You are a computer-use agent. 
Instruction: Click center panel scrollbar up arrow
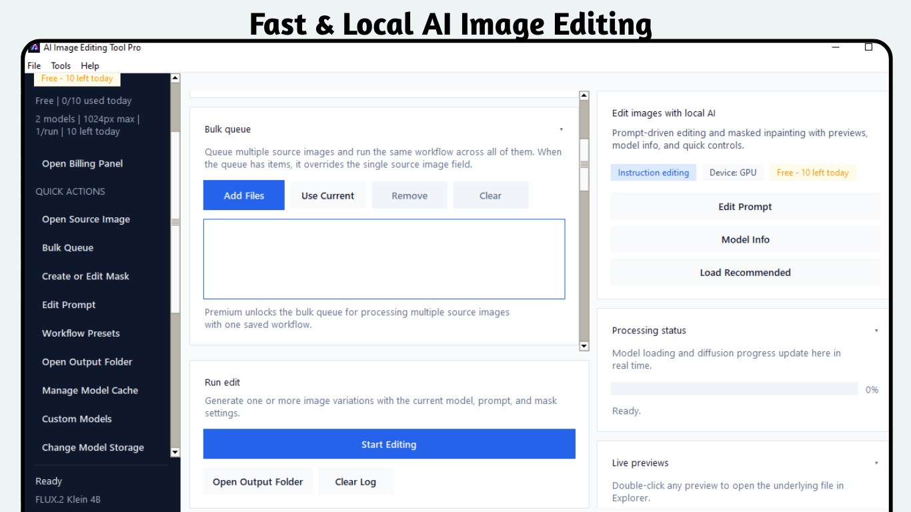[x=584, y=96]
